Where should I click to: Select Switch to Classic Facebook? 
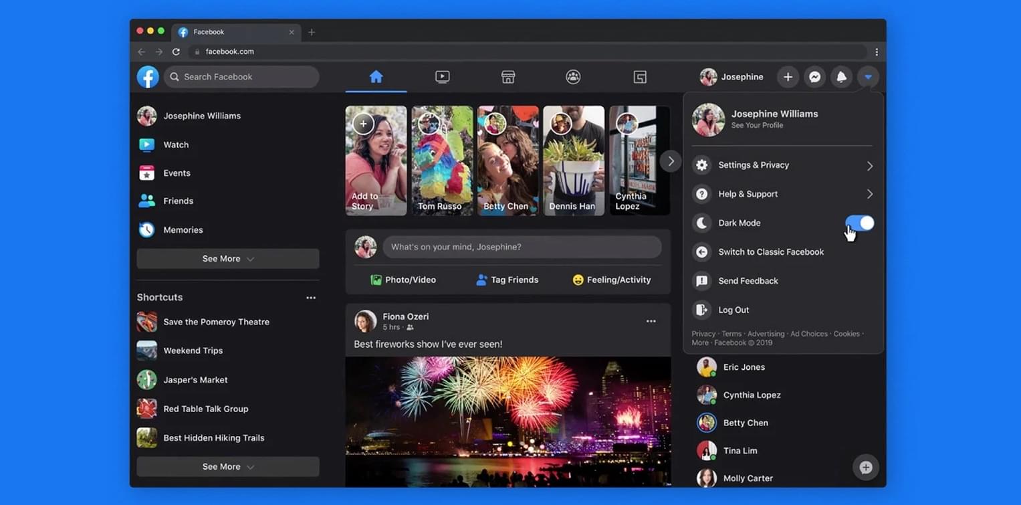[770, 252]
